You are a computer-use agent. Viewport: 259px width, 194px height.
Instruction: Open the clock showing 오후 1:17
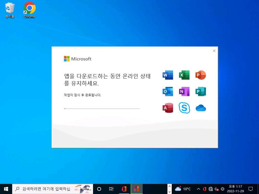(235, 189)
